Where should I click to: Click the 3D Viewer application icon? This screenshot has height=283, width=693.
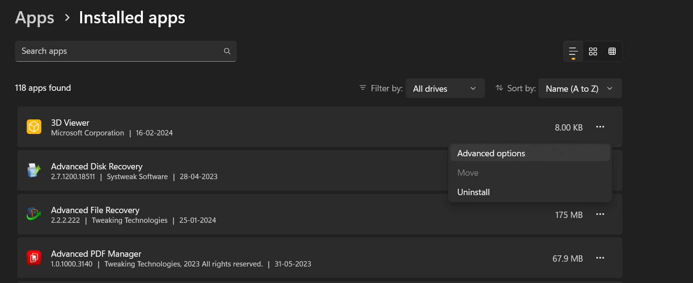click(34, 126)
